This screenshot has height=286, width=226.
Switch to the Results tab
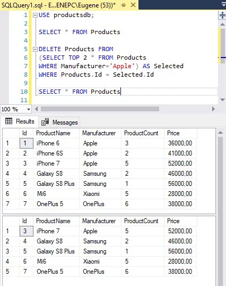(x=20, y=121)
